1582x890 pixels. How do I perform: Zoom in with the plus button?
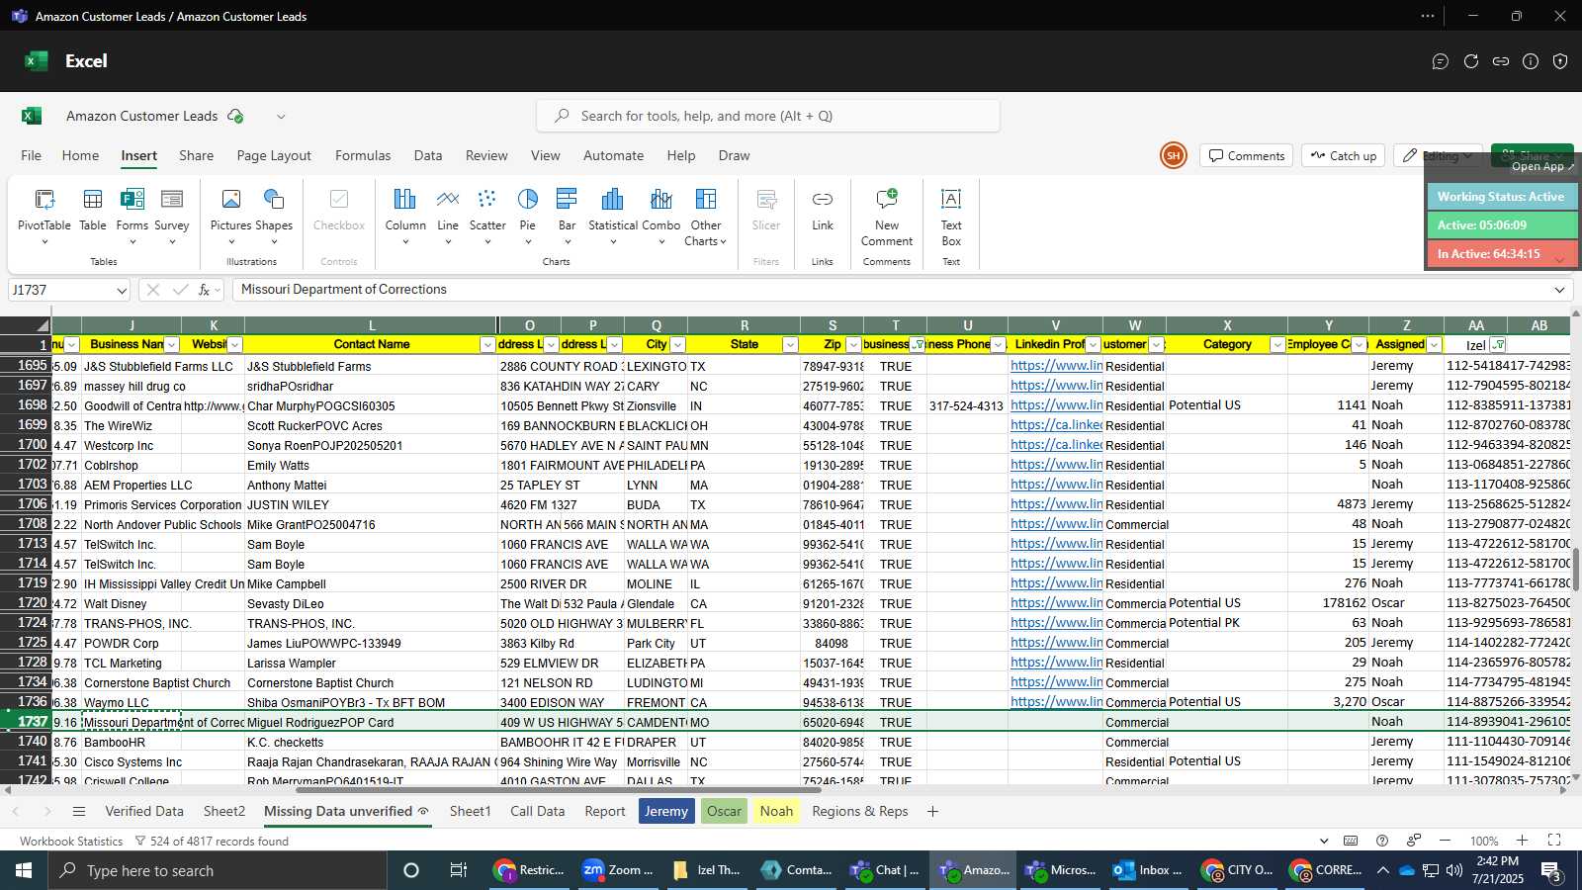tap(1523, 841)
